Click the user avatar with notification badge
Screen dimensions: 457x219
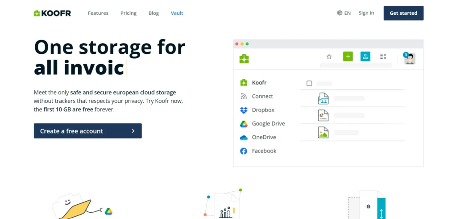tap(409, 58)
